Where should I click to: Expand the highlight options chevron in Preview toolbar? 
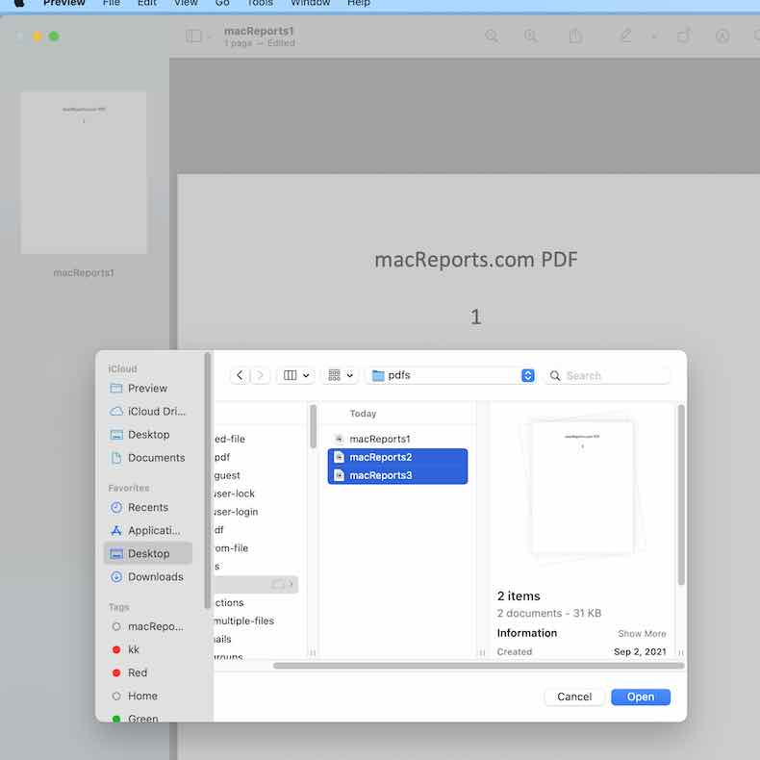point(654,37)
